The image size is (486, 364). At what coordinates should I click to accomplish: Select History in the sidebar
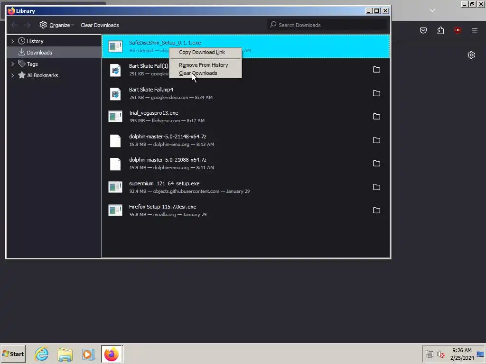pos(54,41)
